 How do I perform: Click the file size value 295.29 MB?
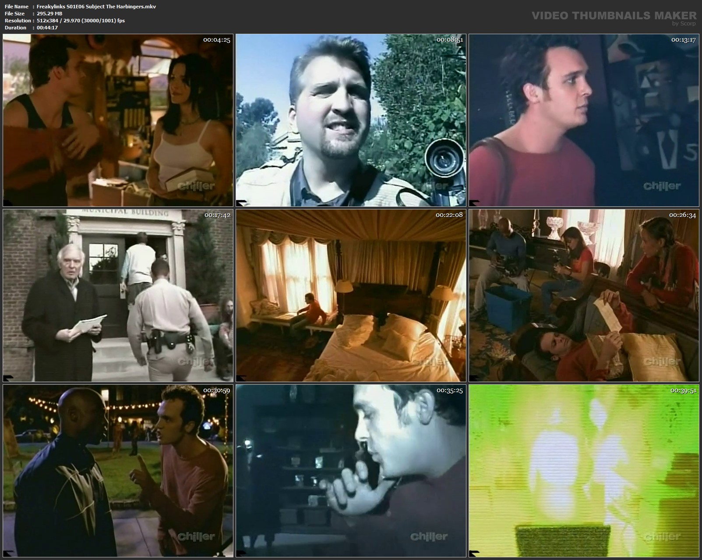tap(49, 14)
